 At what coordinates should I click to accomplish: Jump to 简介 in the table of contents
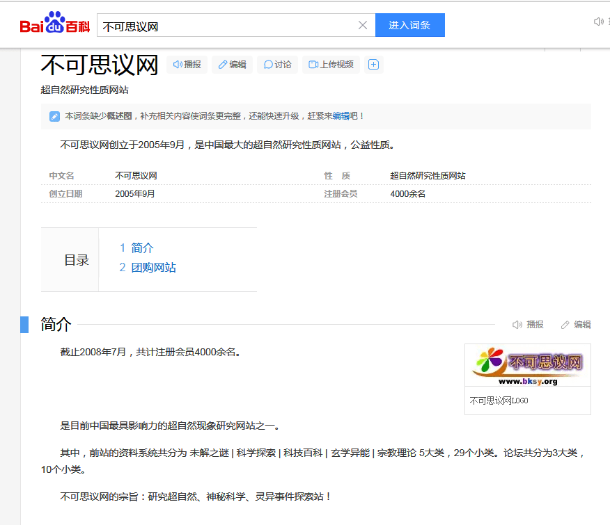tap(142, 248)
